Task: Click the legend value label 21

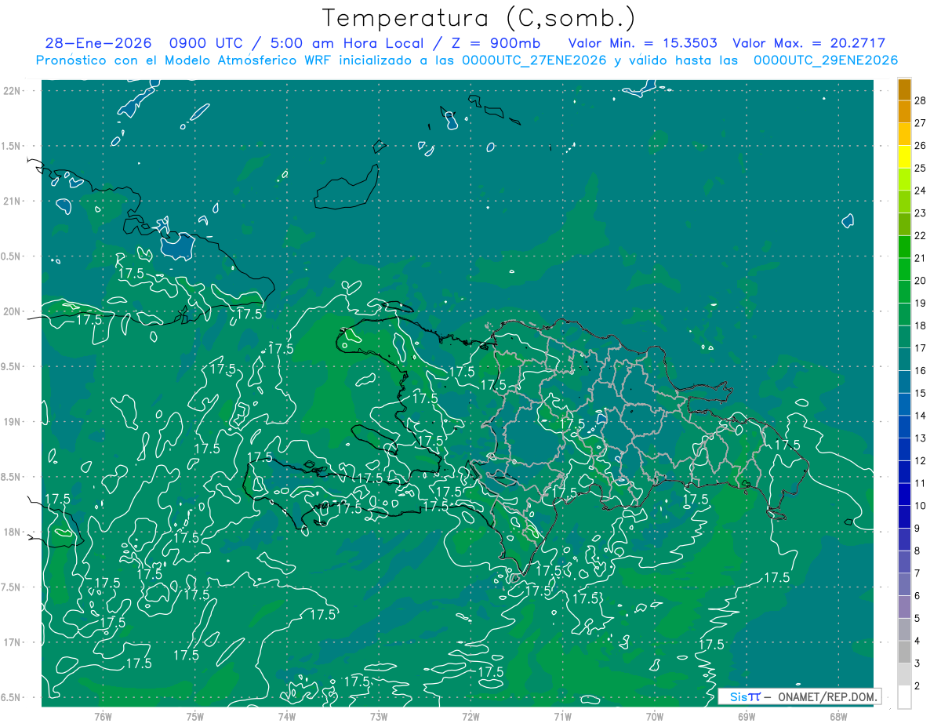Action: pyautogui.click(x=921, y=258)
